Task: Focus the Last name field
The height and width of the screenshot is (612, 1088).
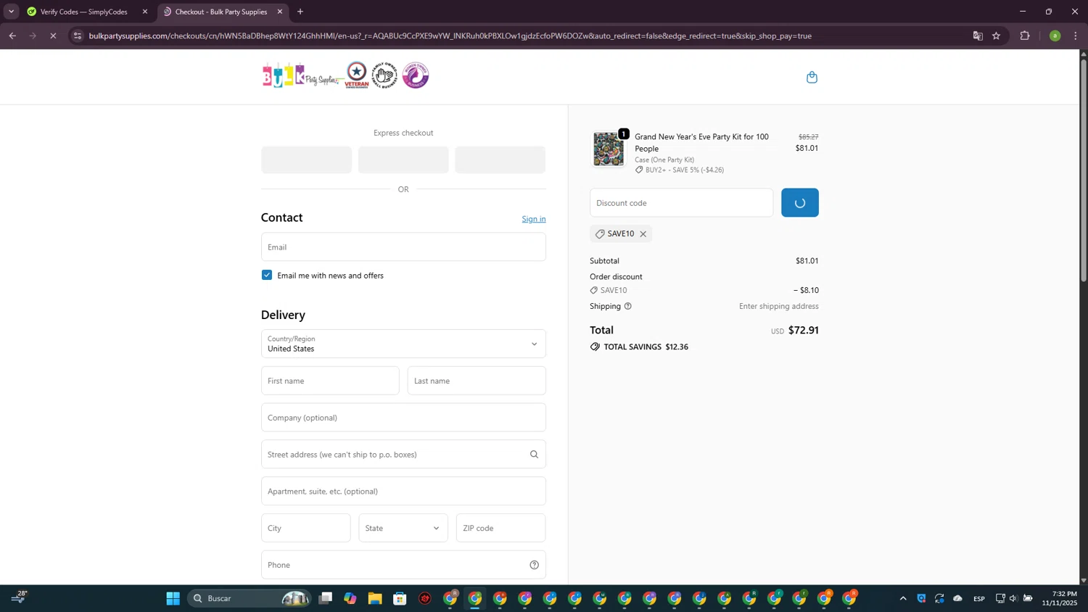Action: [x=477, y=381]
